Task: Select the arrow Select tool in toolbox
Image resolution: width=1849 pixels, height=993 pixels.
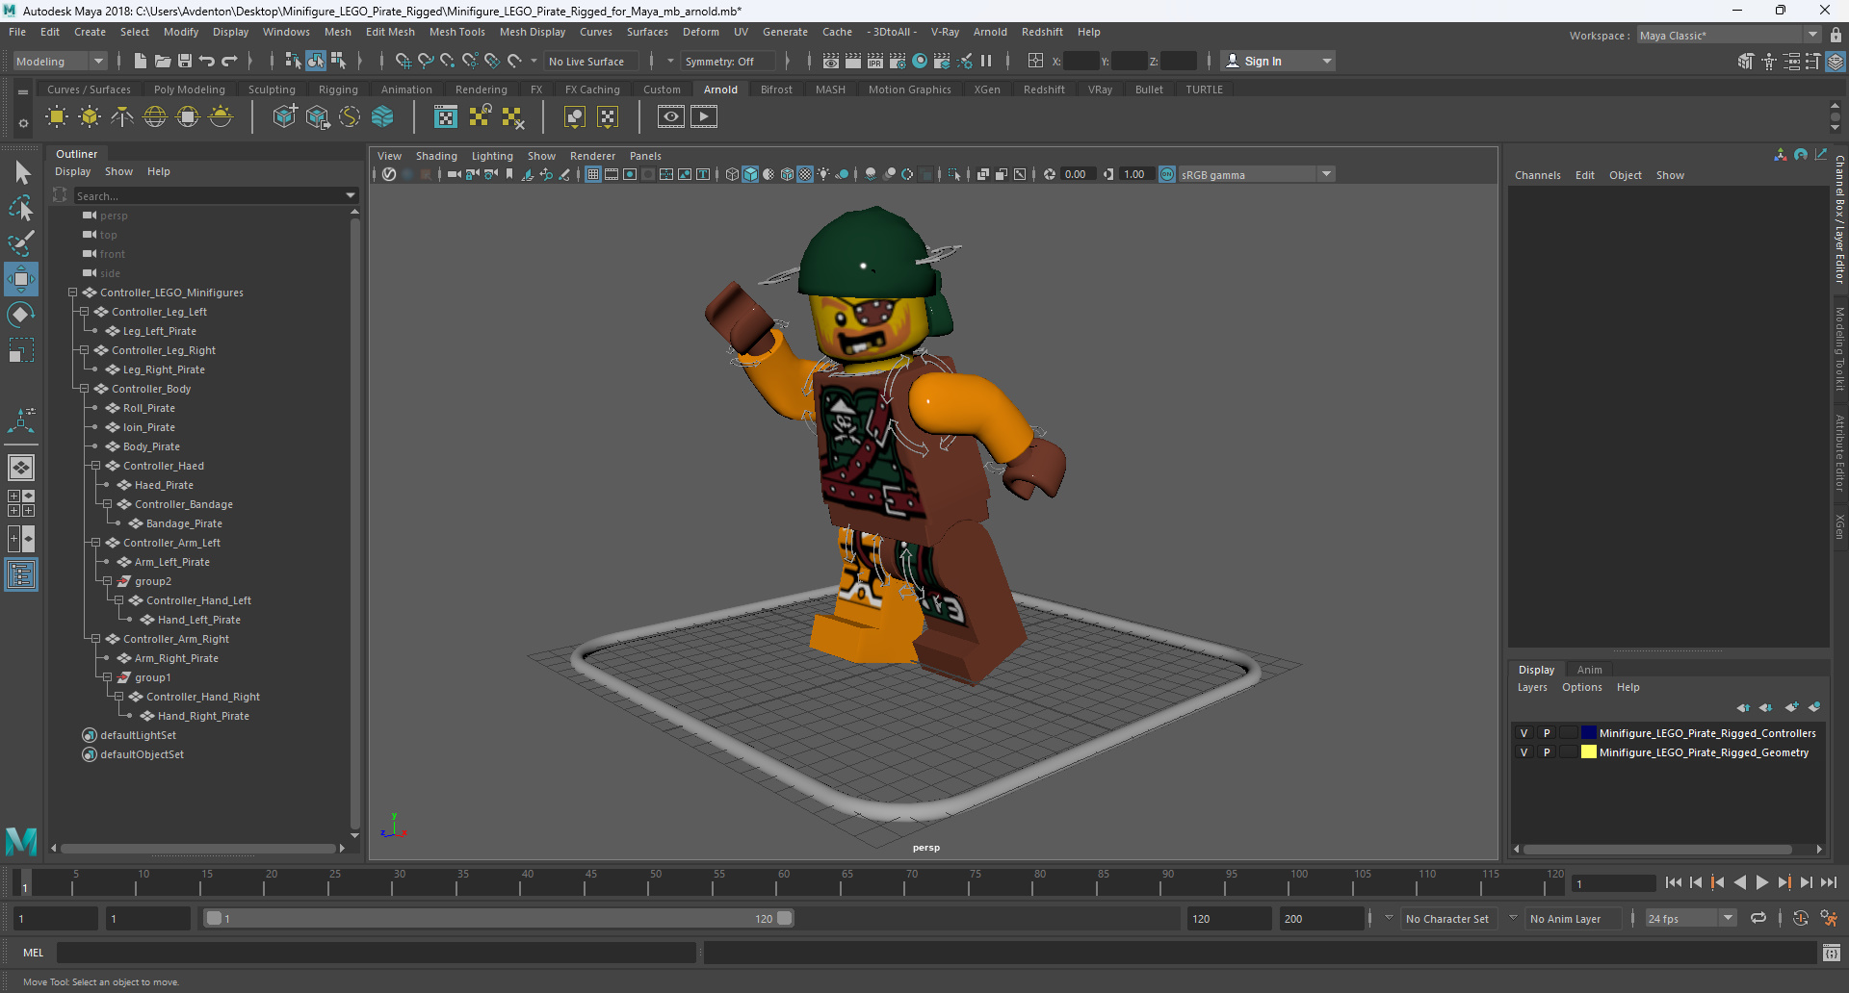Action: tap(21, 173)
